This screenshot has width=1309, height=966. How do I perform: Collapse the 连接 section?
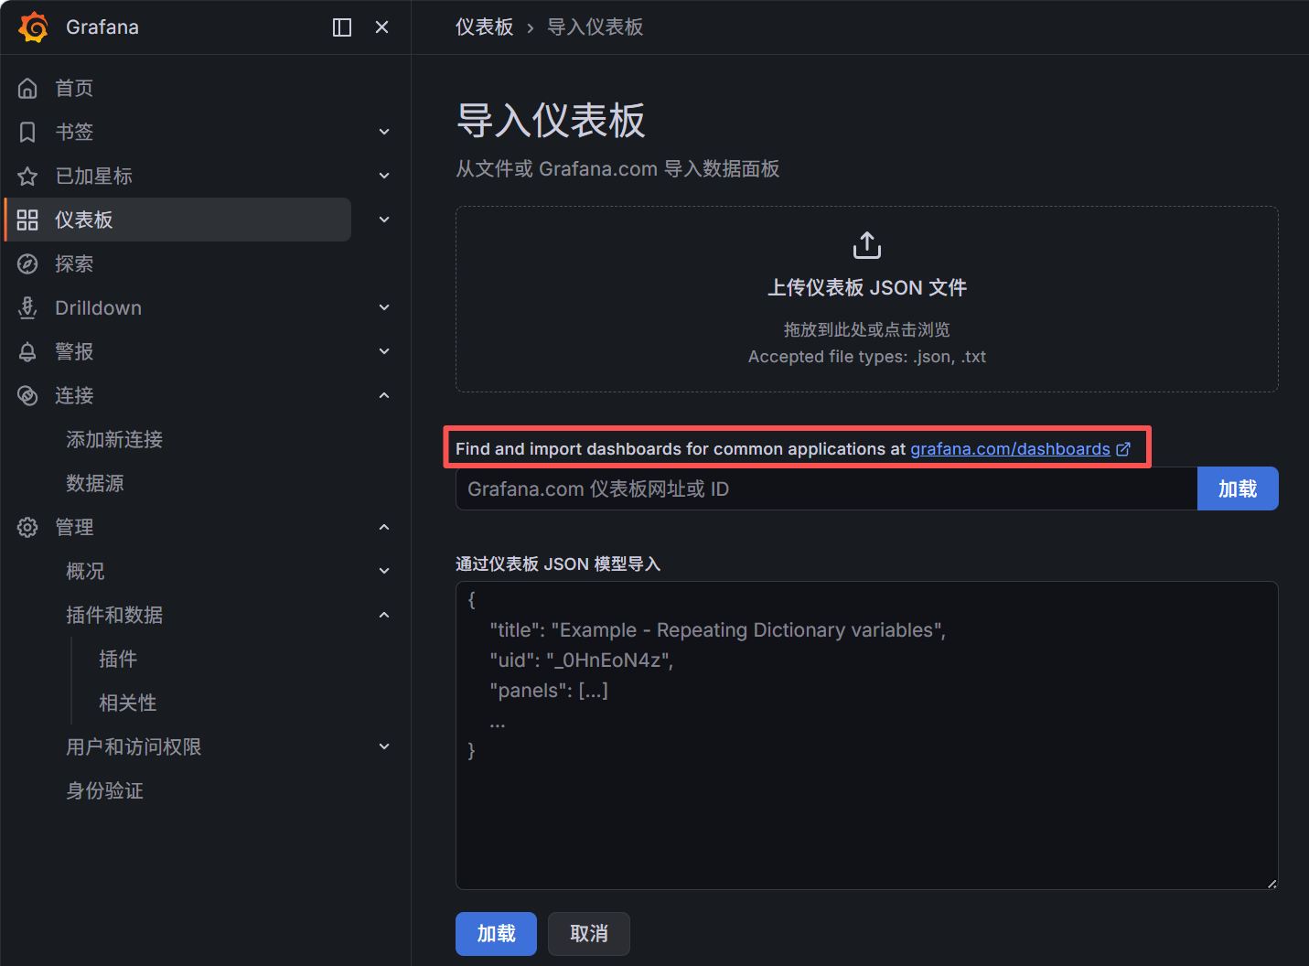coord(384,395)
